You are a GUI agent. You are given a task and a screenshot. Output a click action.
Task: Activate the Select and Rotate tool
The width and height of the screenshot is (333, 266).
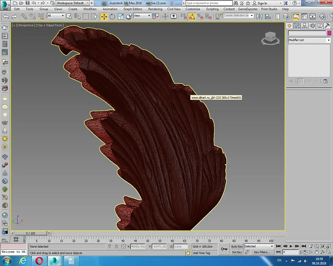[112, 17]
